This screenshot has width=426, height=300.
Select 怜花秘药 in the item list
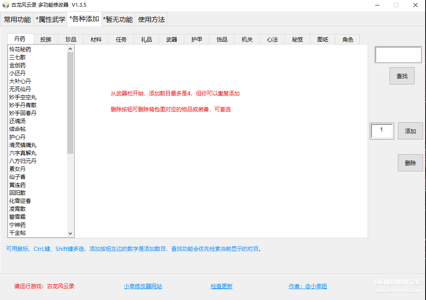click(x=20, y=49)
